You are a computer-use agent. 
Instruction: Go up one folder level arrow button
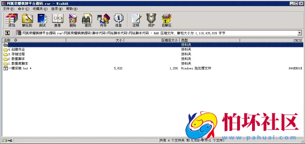(7, 33)
